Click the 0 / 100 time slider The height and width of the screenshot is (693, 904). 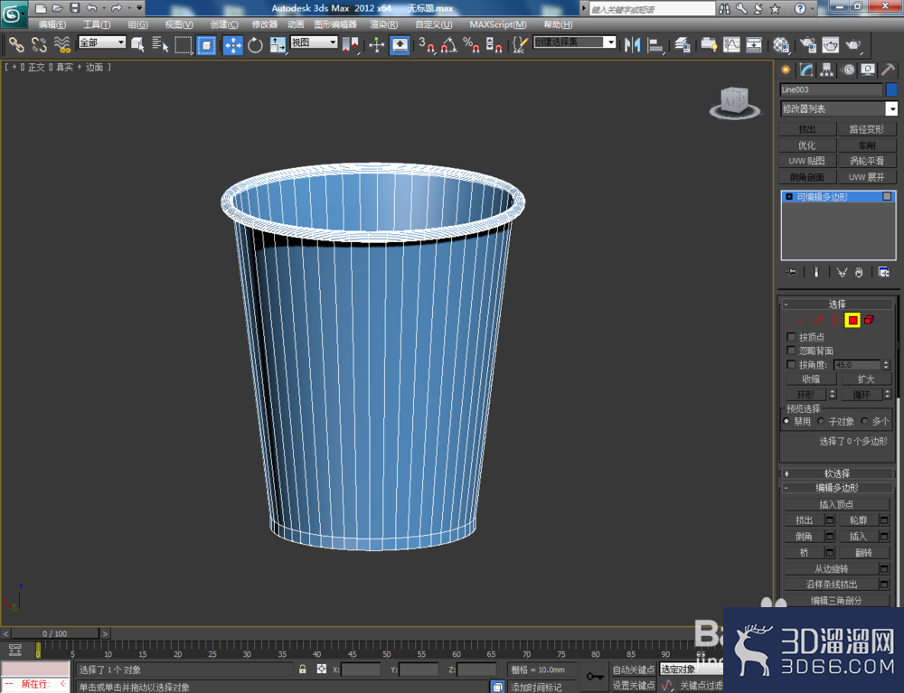click(55, 633)
